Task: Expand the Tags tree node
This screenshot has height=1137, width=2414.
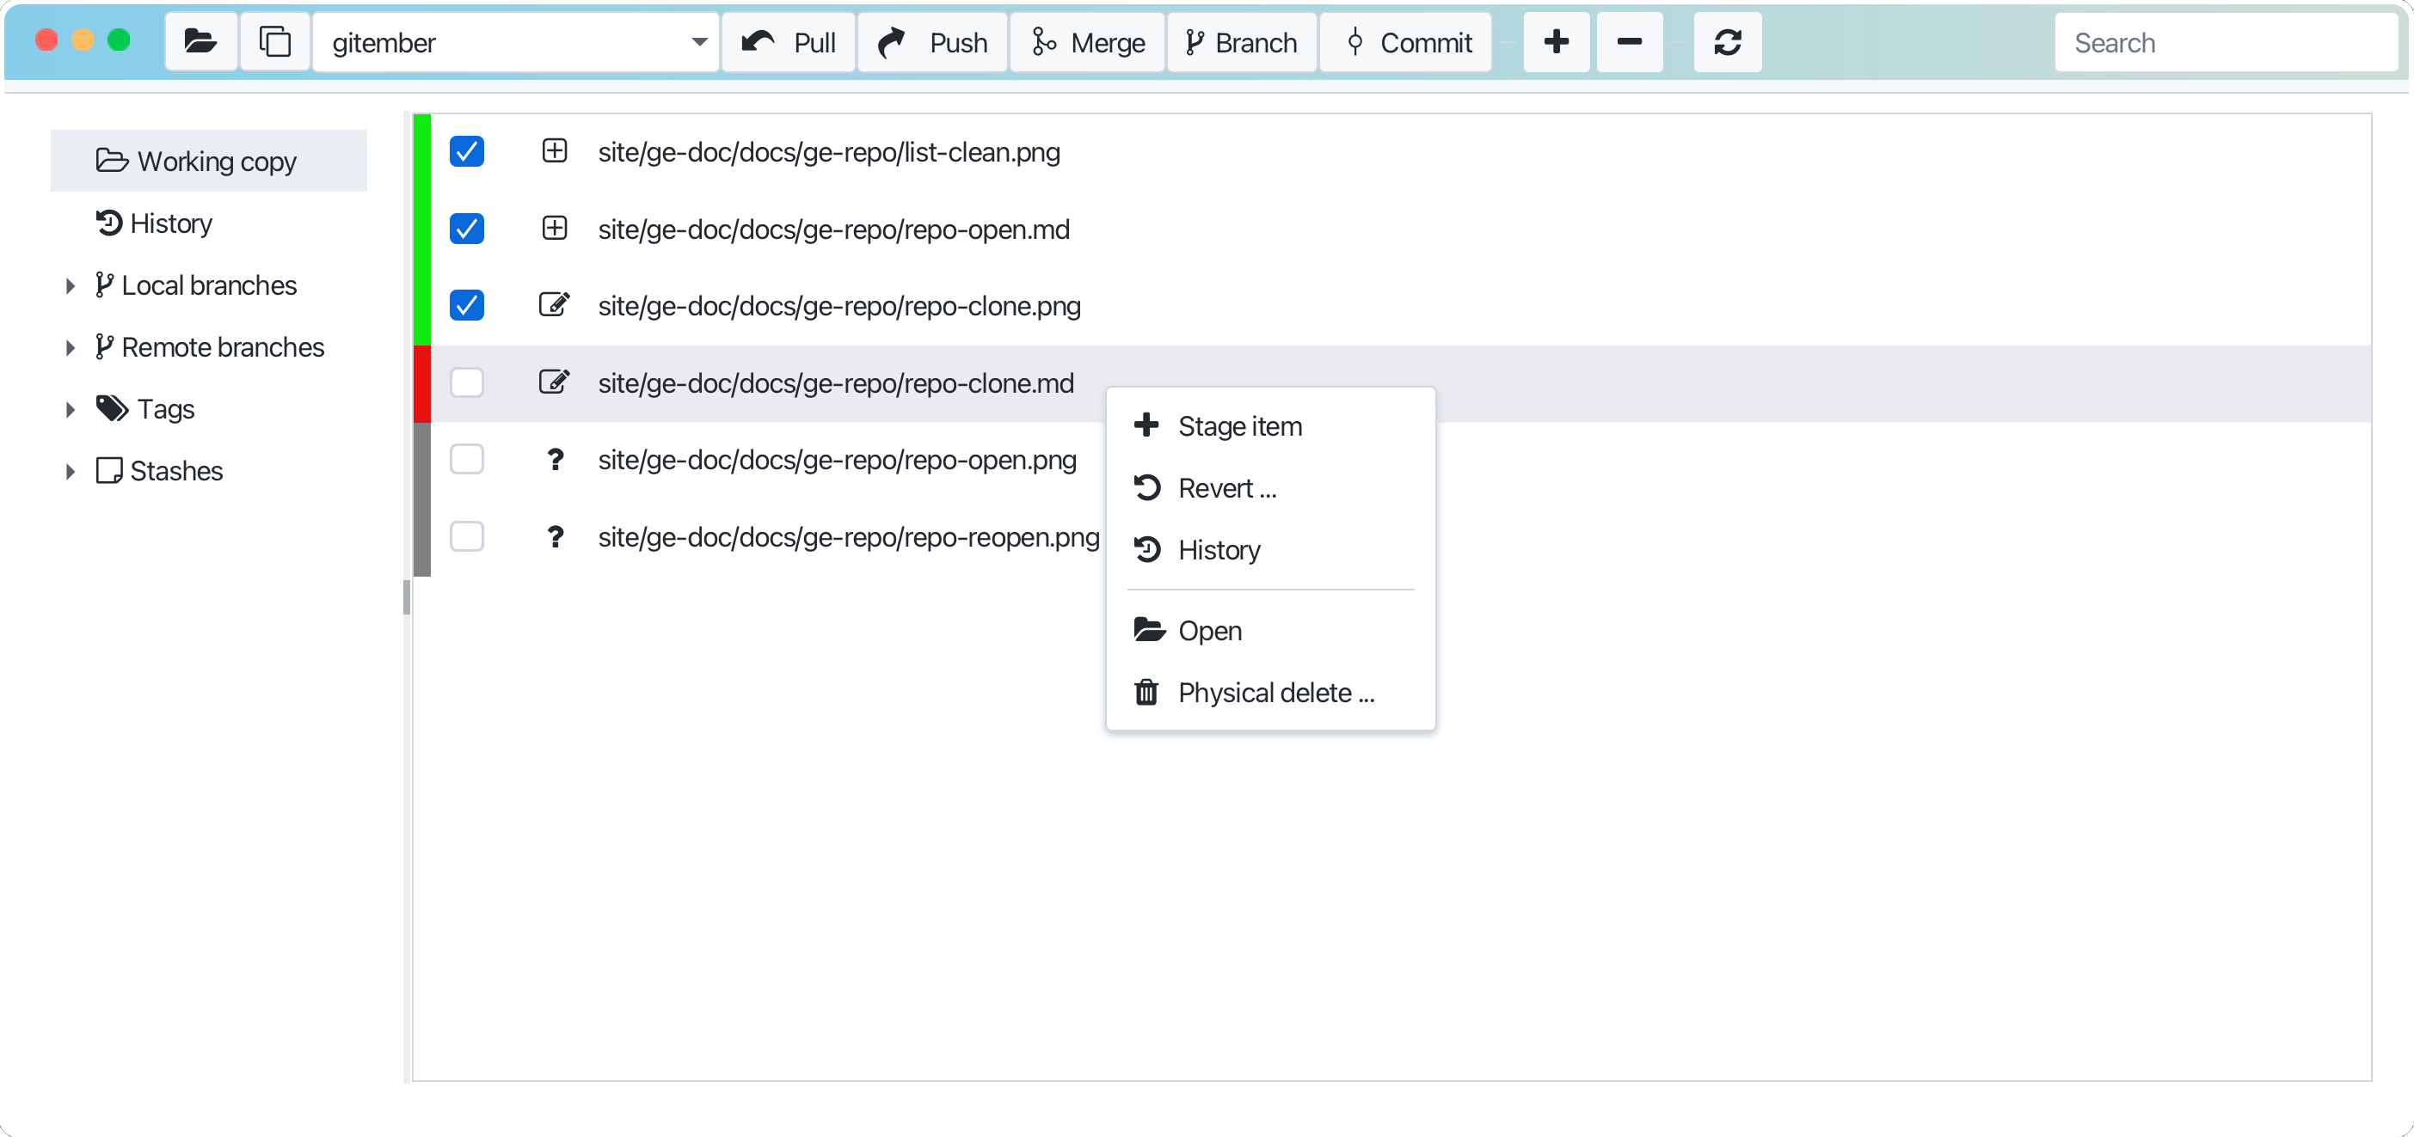Action: [71, 409]
